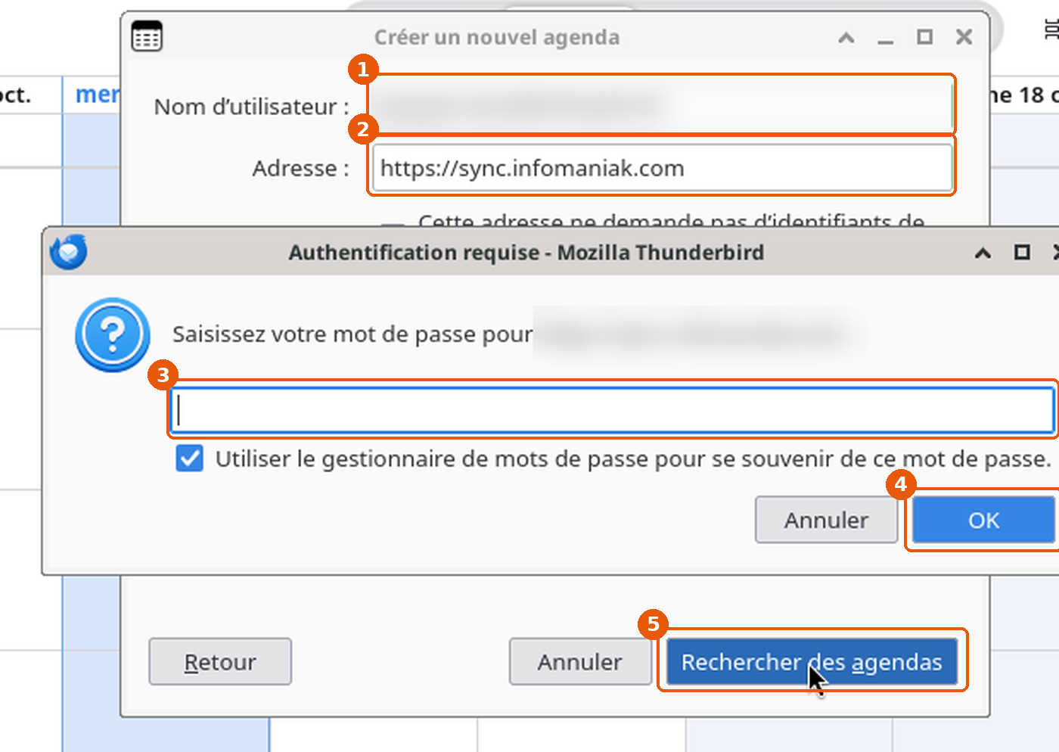This screenshot has height=752, width=1059.
Task: Click the Thunderbird logo in the authentication dialog title bar
Action: 69,252
